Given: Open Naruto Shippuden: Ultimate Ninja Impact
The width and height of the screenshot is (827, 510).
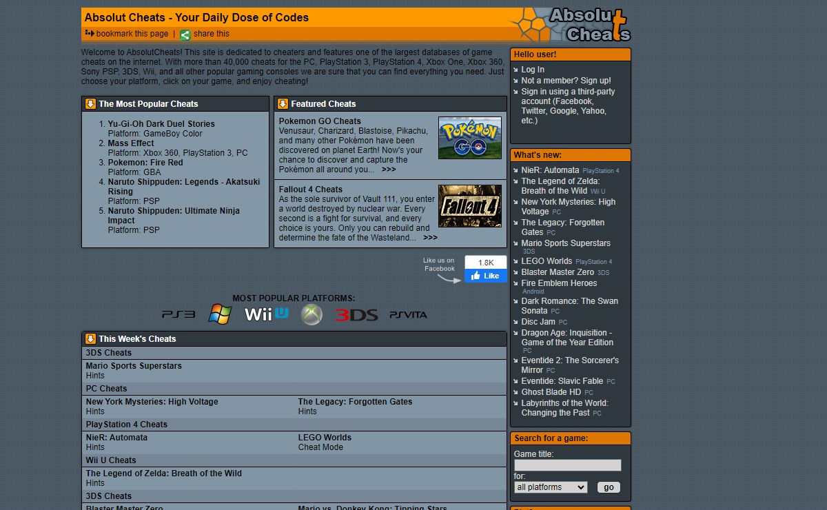Looking at the screenshot, I should 174,216.
